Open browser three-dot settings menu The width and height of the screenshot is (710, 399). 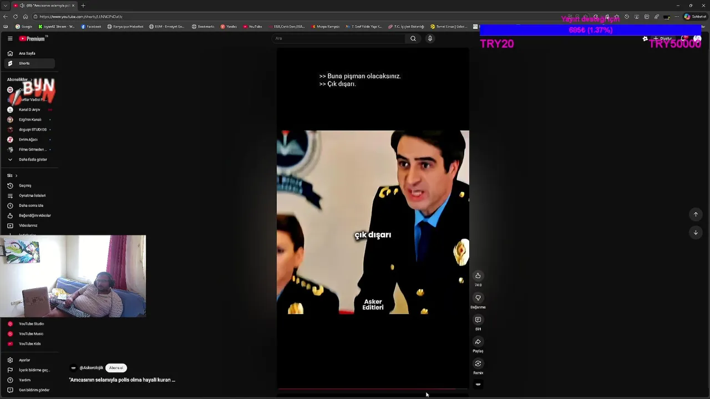677,17
